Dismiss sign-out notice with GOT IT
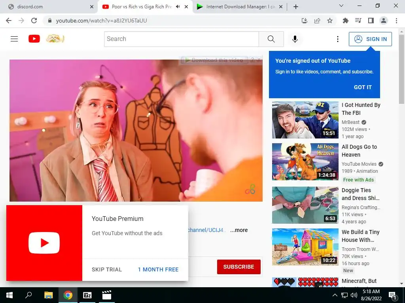Viewport: 405px width, 303px height. click(363, 87)
